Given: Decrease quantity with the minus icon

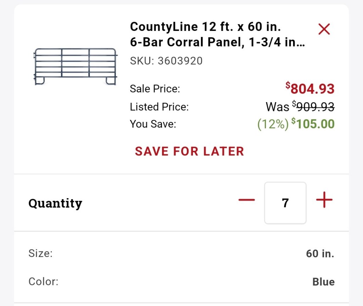Looking at the screenshot, I should click(247, 200).
